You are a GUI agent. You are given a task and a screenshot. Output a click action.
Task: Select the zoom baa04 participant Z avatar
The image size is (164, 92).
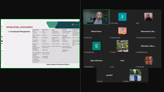pos(122,17)
